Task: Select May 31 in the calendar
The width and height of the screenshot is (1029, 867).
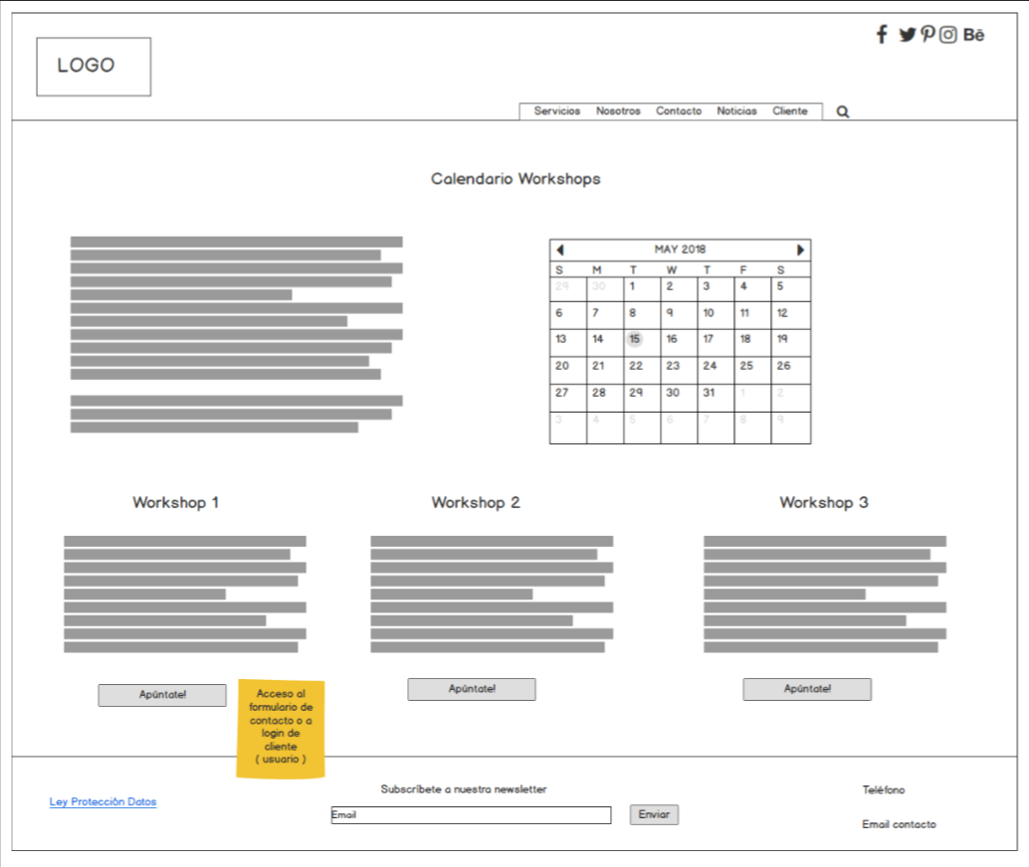Action: pyautogui.click(x=716, y=398)
